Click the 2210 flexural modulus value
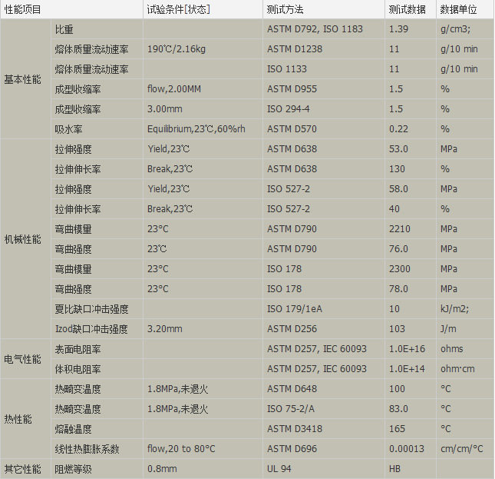 411,229
